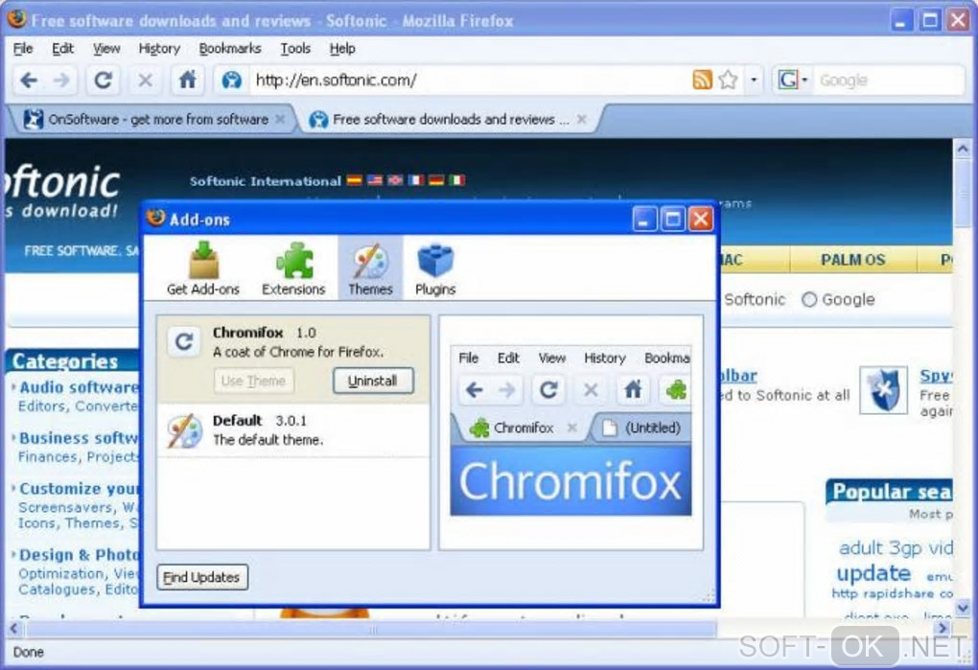Click into the Google search box
Screen dimensions: 978x670
890,81
